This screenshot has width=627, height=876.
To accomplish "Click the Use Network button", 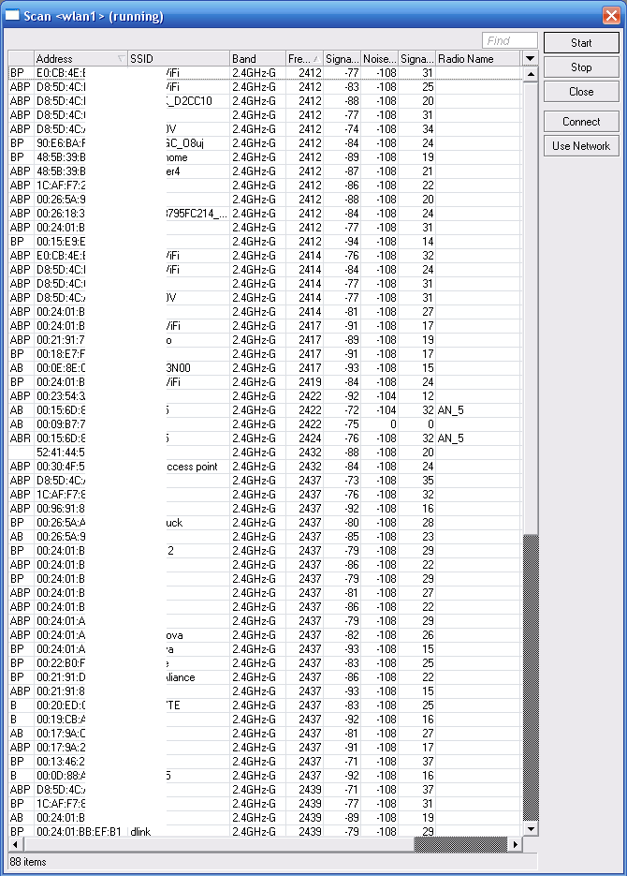I will click(581, 146).
